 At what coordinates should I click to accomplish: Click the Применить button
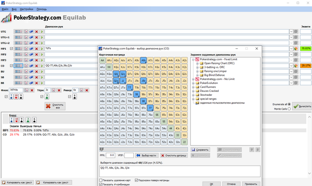coord(251,184)
